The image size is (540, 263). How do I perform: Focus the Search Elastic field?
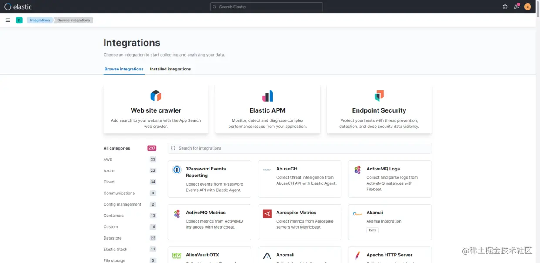[x=267, y=7]
